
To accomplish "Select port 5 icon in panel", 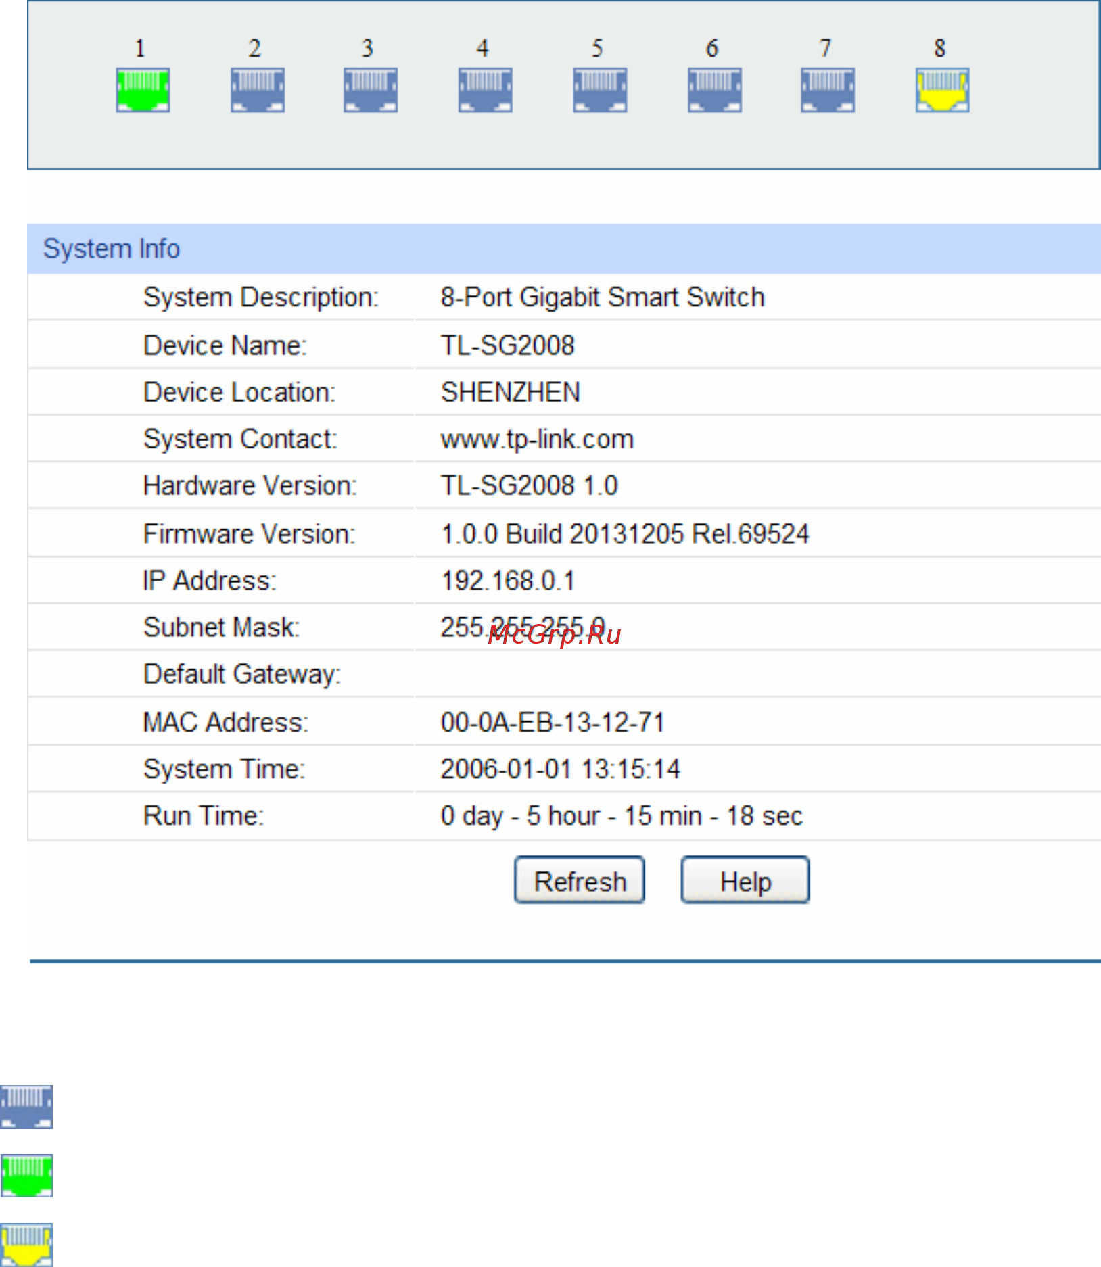I will pyautogui.click(x=600, y=90).
